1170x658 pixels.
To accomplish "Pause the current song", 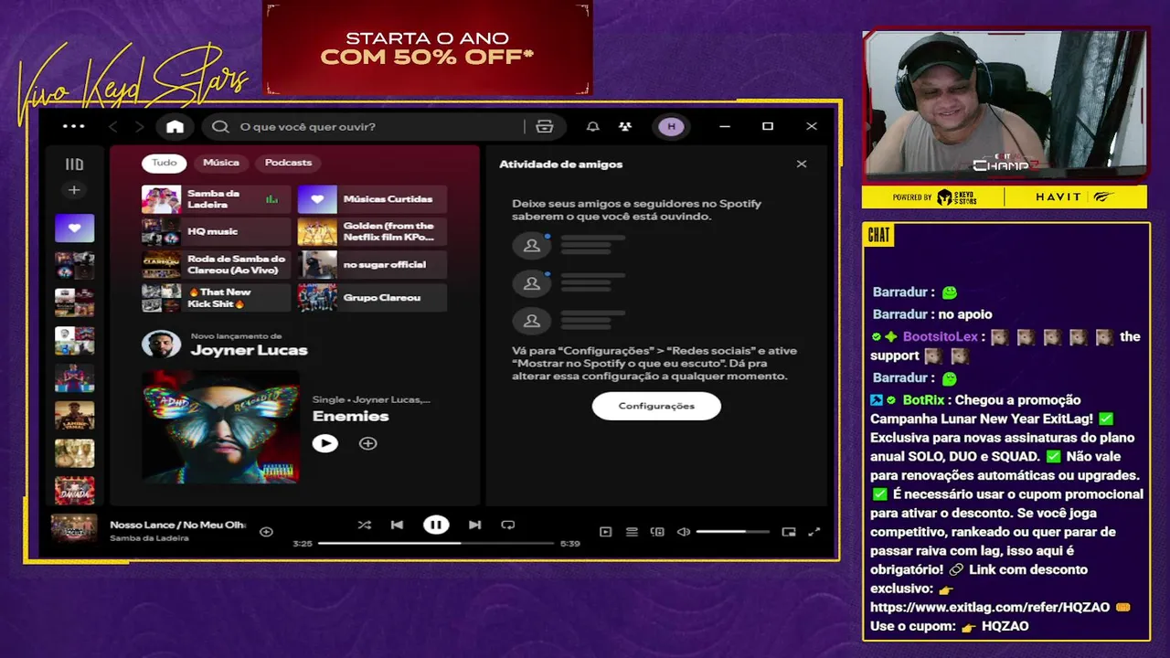I will (436, 525).
